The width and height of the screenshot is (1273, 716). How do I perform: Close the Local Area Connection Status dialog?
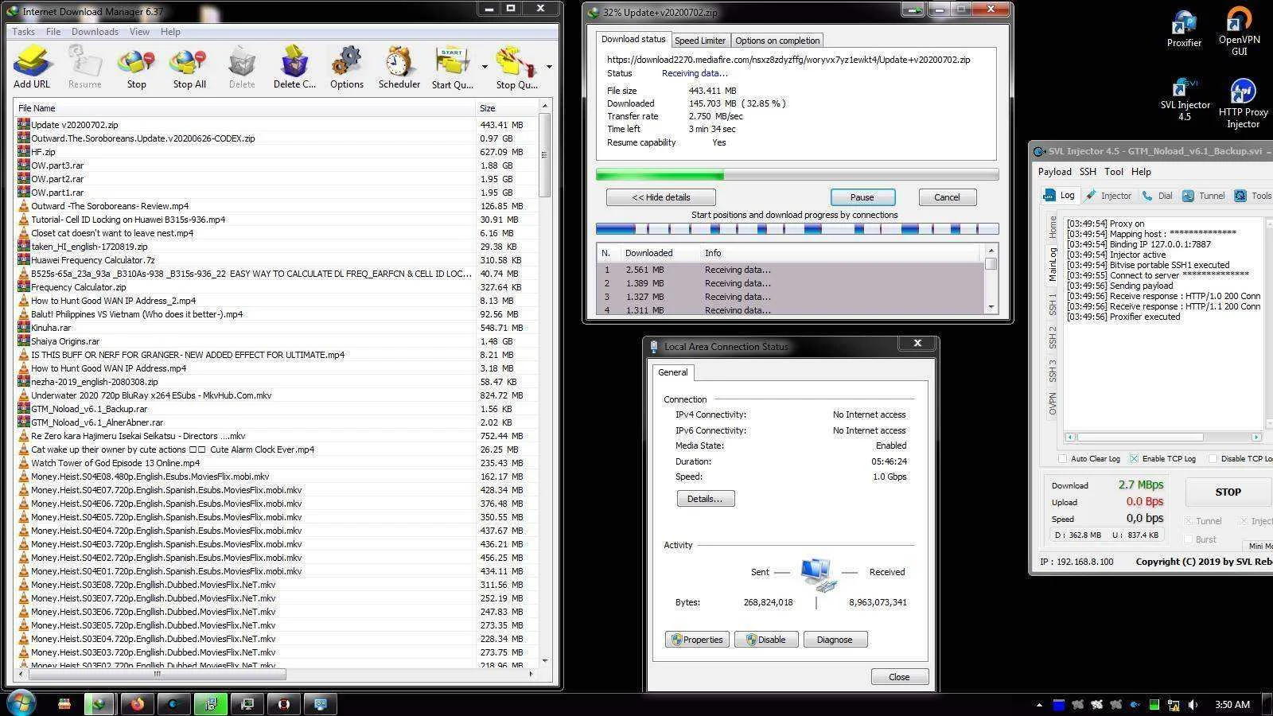pyautogui.click(x=899, y=677)
